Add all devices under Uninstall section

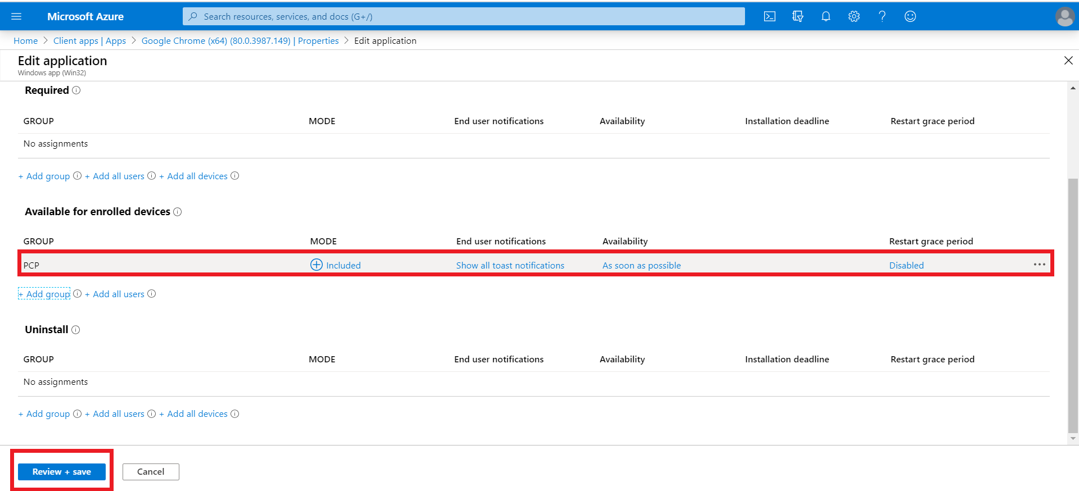click(x=193, y=414)
